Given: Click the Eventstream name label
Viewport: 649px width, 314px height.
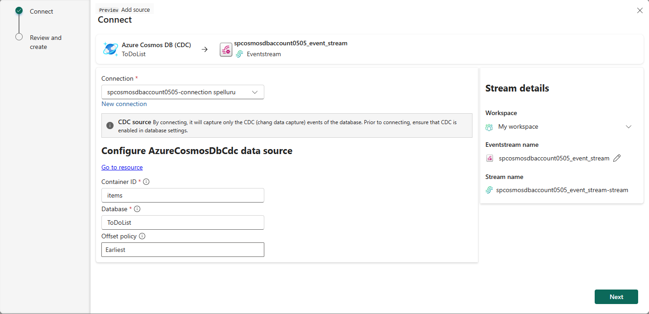Looking at the screenshot, I should (x=512, y=145).
